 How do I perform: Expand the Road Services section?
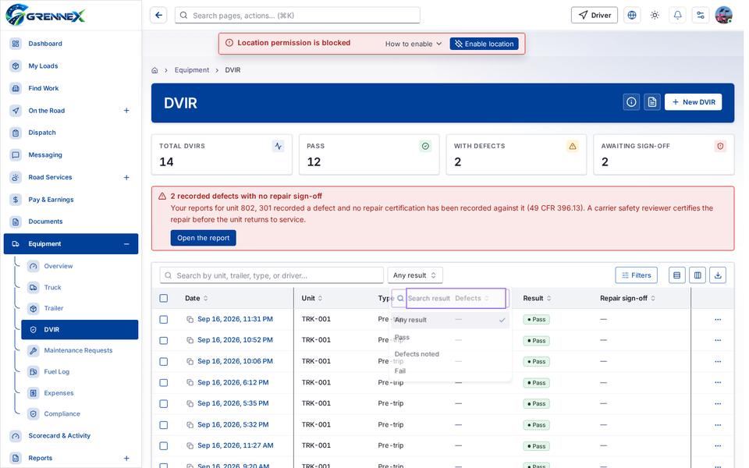(126, 177)
